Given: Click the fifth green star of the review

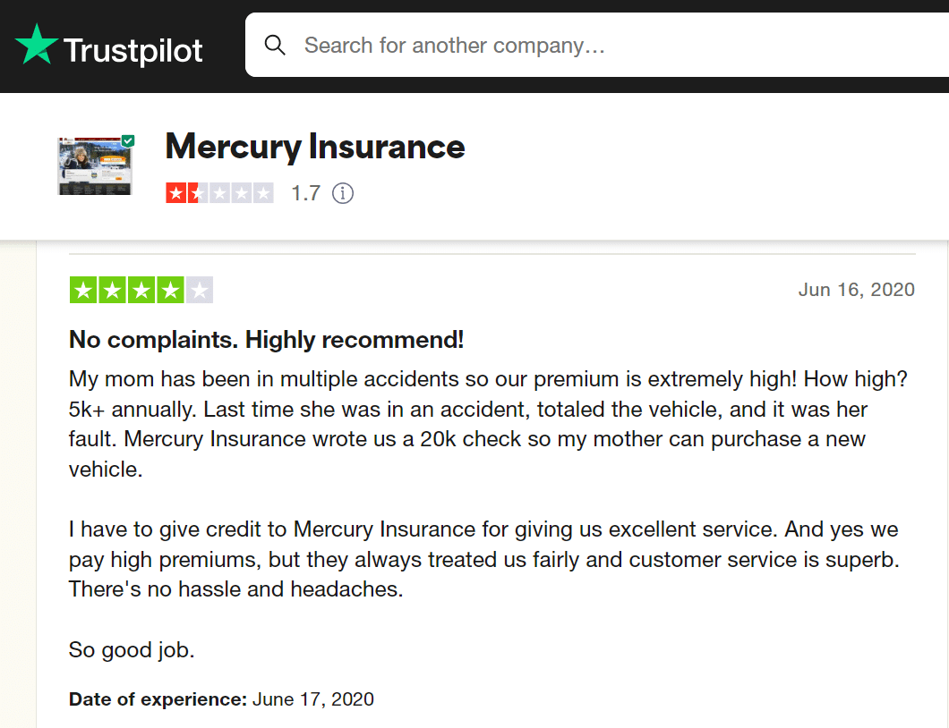Looking at the screenshot, I should pyautogui.click(x=198, y=289).
